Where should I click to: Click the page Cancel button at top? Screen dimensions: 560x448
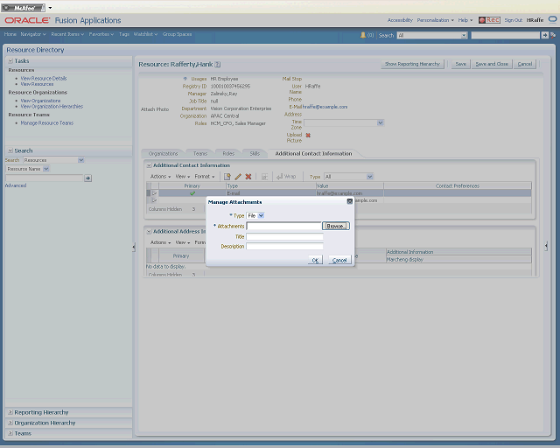pos(525,64)
